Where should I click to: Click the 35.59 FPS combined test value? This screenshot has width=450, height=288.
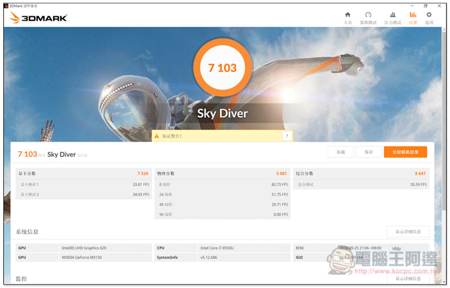[x=418, y=184]
